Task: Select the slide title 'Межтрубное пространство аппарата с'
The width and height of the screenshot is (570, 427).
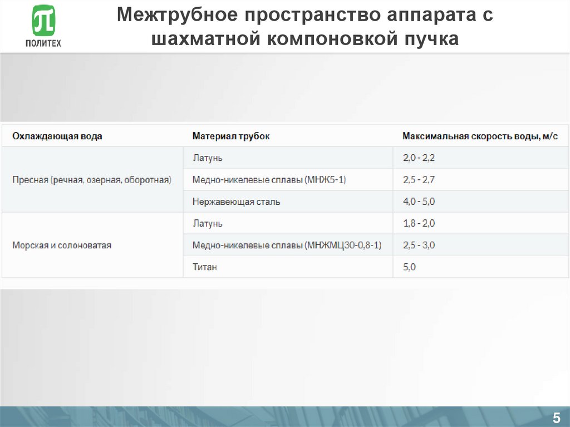Action: pyautogui.click(x=304, y=15)
